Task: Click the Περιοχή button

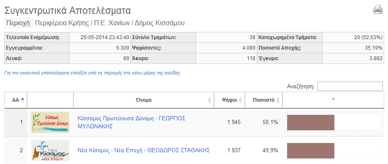Action: pos(19,23)
